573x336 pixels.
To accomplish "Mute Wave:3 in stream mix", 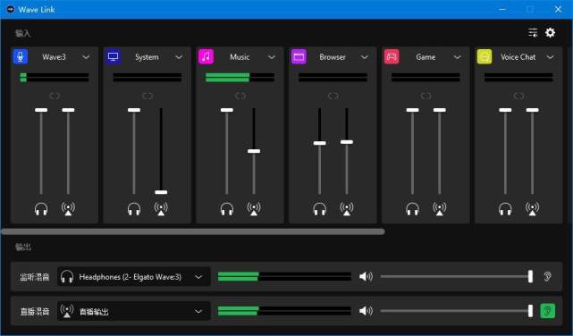I will [x=68, y=209].
